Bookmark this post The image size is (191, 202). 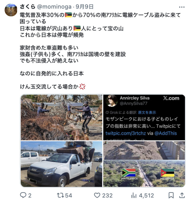click(171, 195)
